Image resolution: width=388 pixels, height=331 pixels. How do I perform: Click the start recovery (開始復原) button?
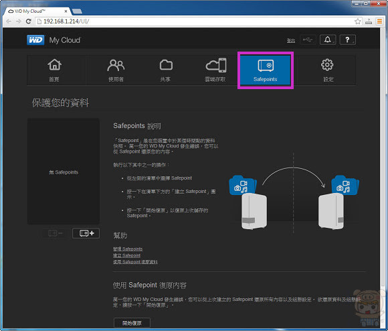[x=132, y=323]
